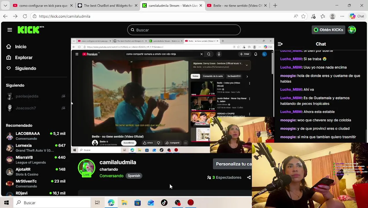
Task: Open Task View on the taskbar
Action: pyautogui.click(x=97, y=203)
